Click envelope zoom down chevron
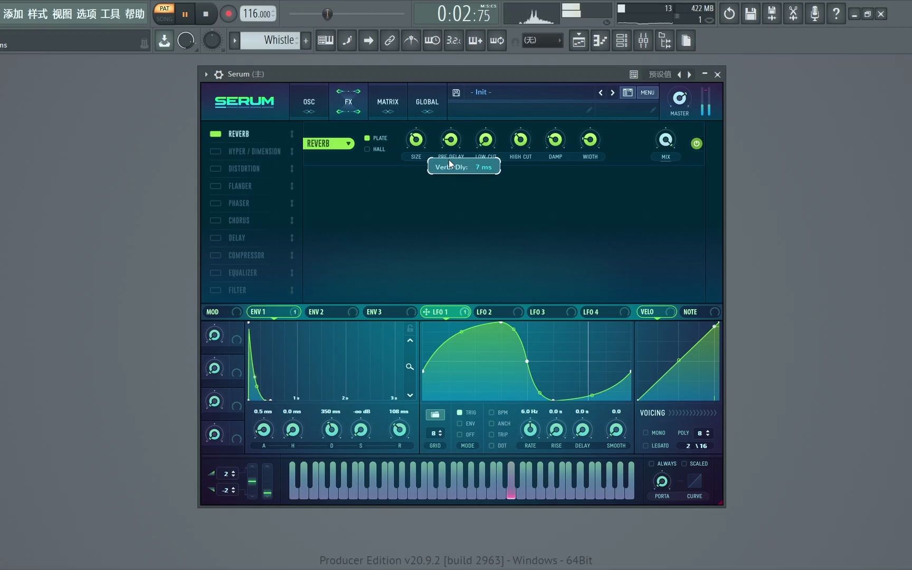Image resolution: width=912 pixels, height=570 pixels. pos(410,395)
